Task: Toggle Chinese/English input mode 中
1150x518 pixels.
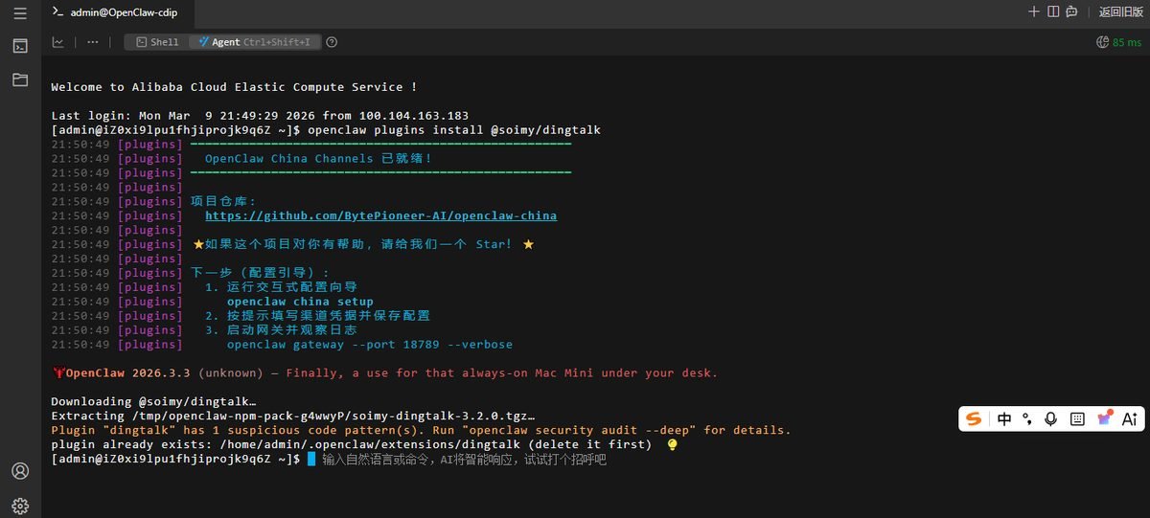Action: click(1004, 418)
